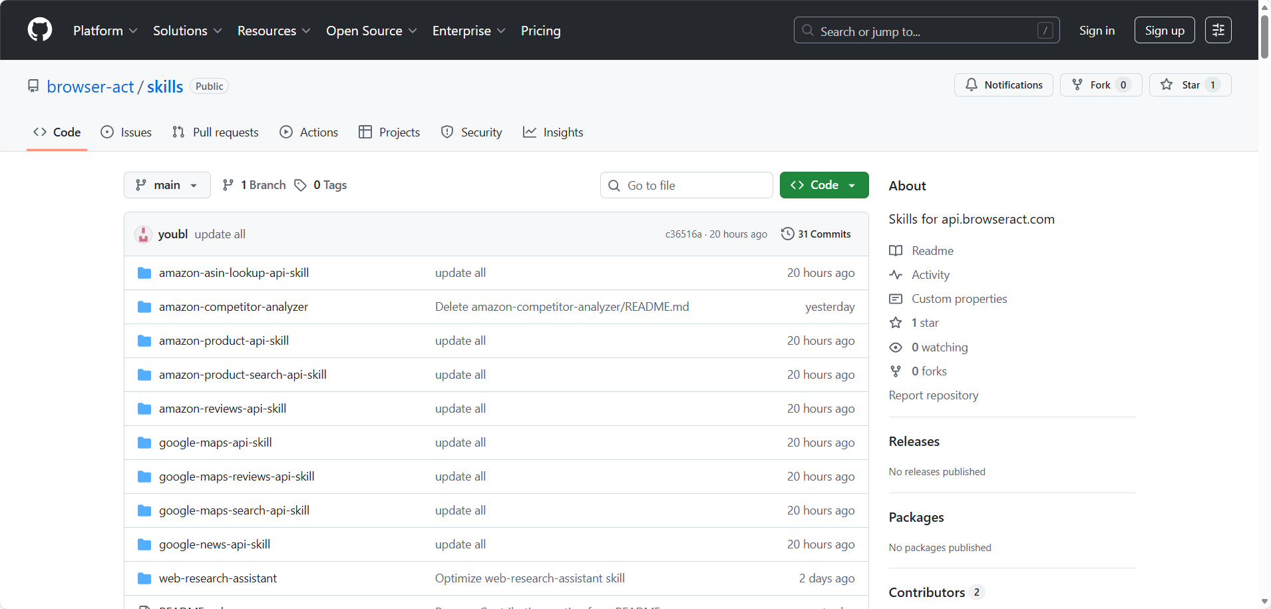The width and height of the screenshot is (1271, 609).
Task: Click the Report repository link
Action: pyautogui.click(x=933, y=395)
